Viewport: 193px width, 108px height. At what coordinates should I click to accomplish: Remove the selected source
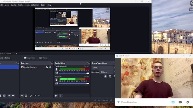(x=26, y=96)
